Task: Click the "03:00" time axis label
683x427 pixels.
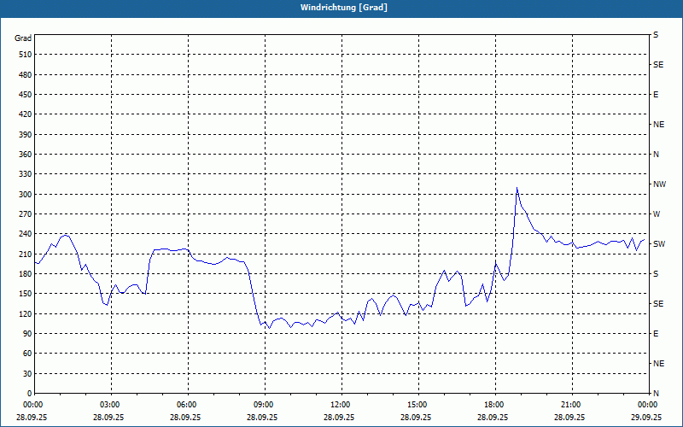Action: [x=110, y=405]
